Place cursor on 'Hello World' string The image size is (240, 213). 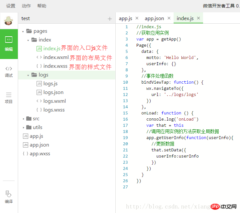pos(180,58)
